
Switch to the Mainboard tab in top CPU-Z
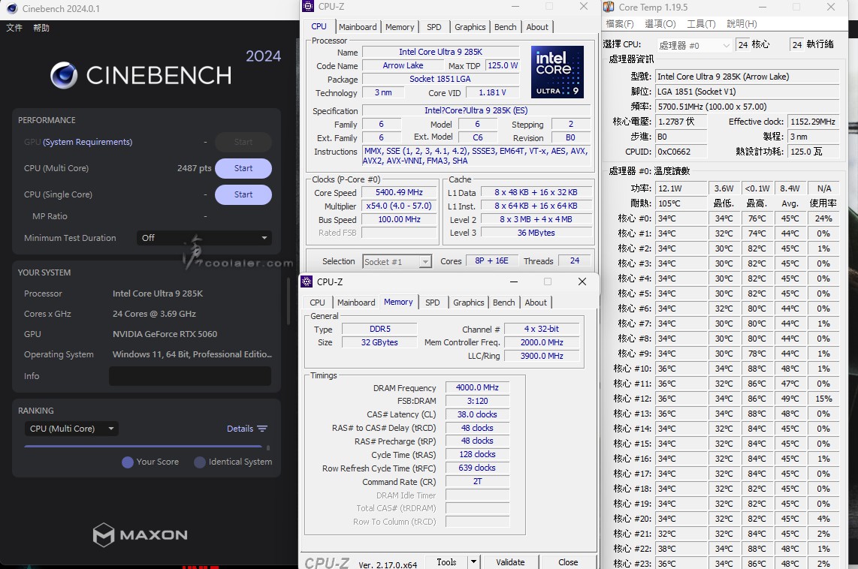click(x=358, y=27)
